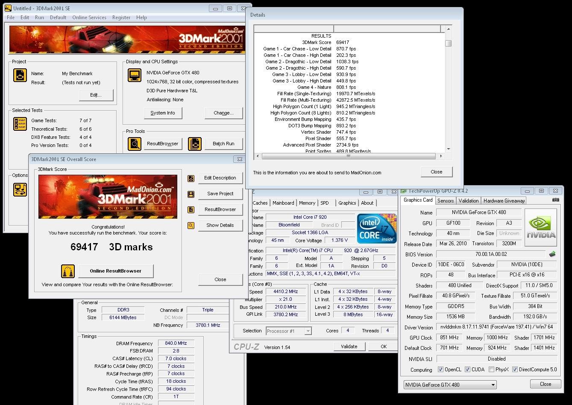The image size is (572, 405).
Task: Click Close in the Details window
Action: pyautogui.click(x=437, y=172)
